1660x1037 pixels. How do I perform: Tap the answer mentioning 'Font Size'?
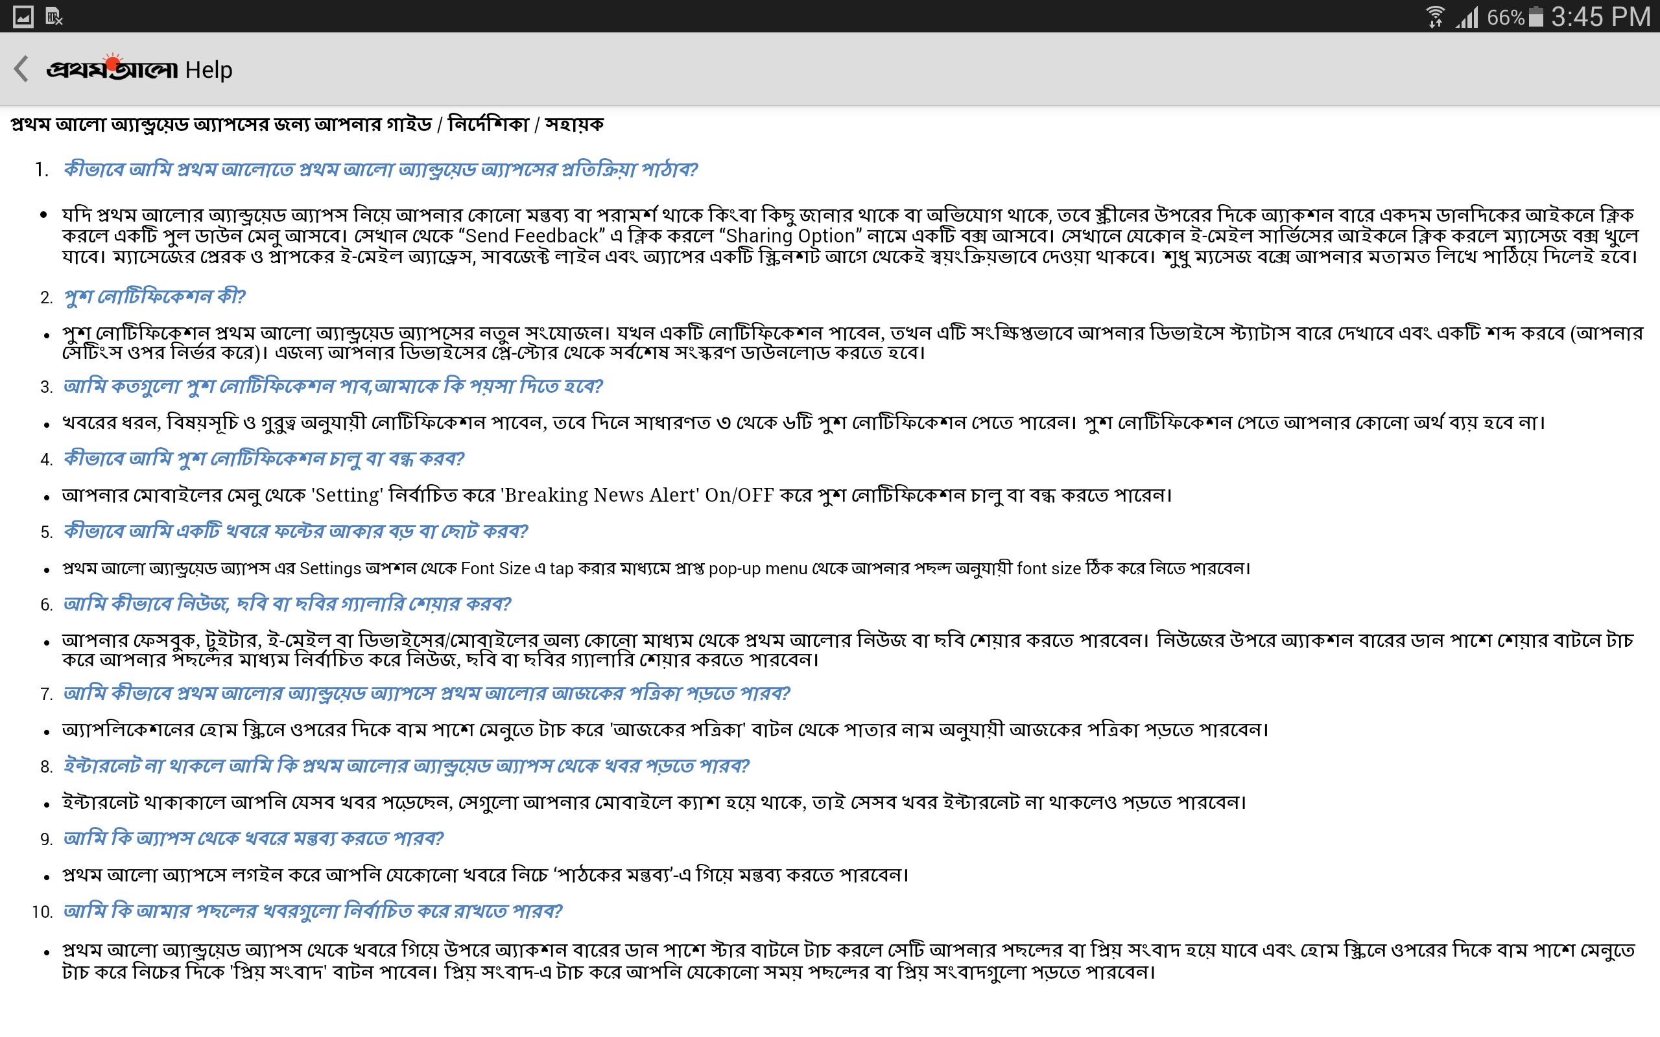click(x=656, y=568)
